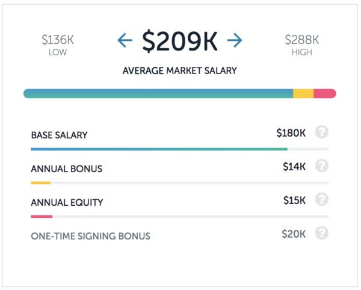This screenshot has width=361, height=290.
Task: Click the pink segment of the total bar
Action: pyautogui.click(x=325, y=93)
